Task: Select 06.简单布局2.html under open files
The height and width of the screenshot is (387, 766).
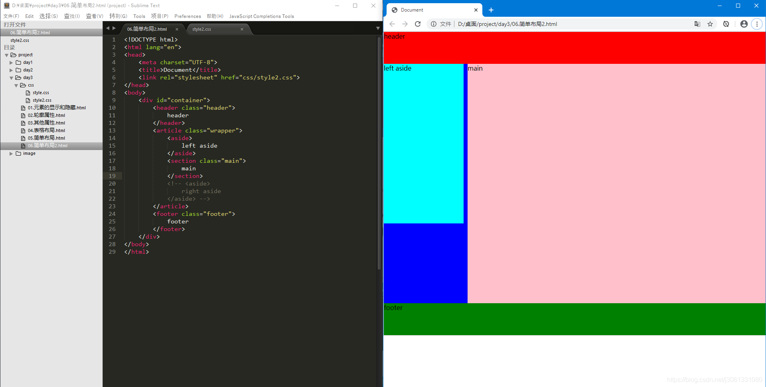Action: click(x=51, y=33)
